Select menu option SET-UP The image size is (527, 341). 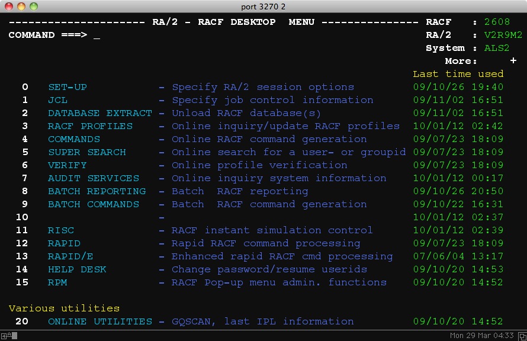[68, 87]
